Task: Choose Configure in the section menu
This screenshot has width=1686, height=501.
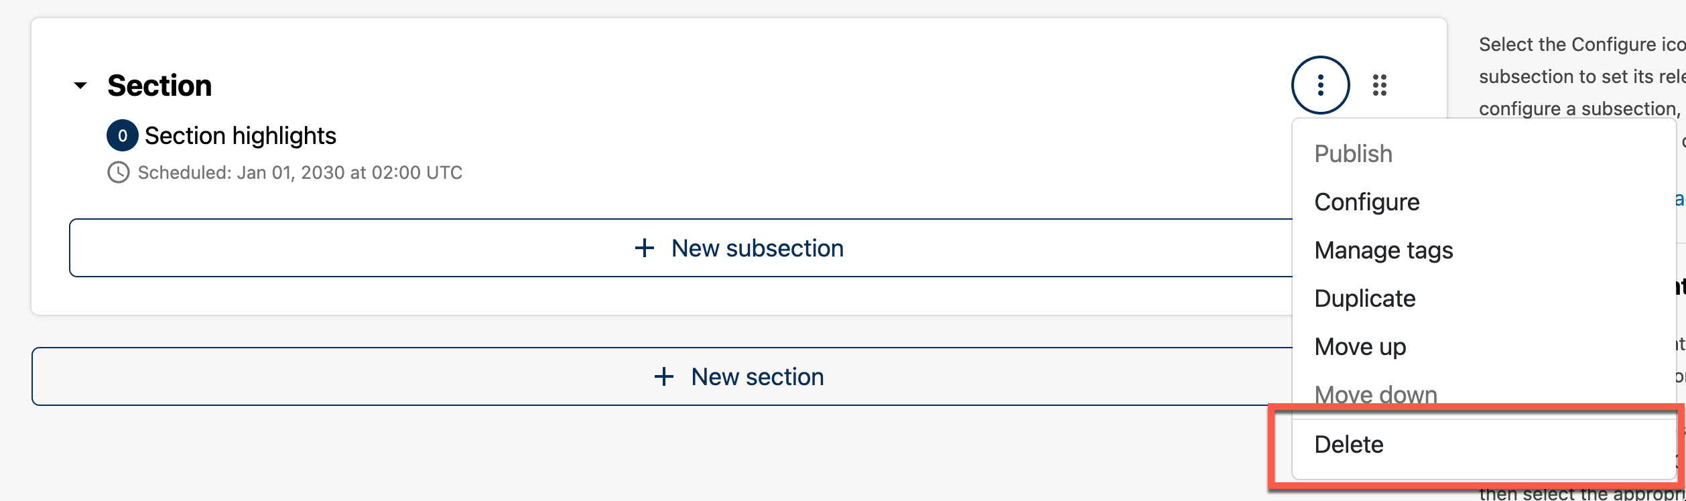Action: [1366, 202]
